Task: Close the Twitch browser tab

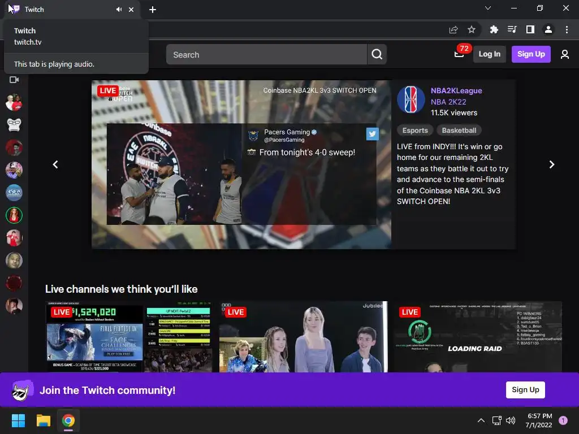Action: (131, 10)
